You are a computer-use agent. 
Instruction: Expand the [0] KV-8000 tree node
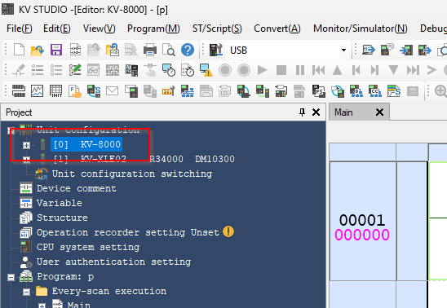tap(27, 145)
